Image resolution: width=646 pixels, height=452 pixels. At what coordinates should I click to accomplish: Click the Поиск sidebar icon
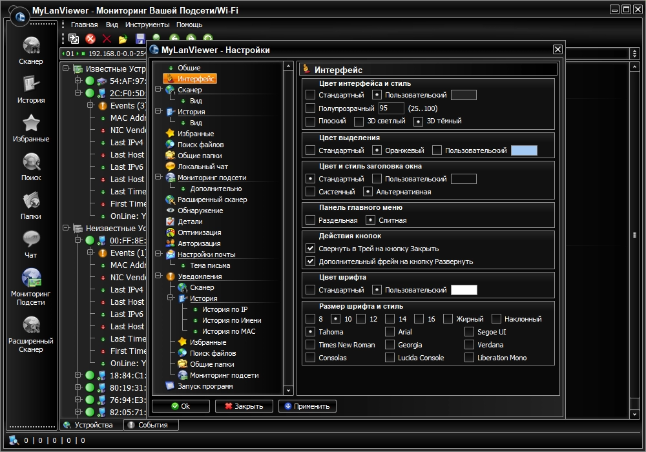pyautogui.click(x=31, y=163)
